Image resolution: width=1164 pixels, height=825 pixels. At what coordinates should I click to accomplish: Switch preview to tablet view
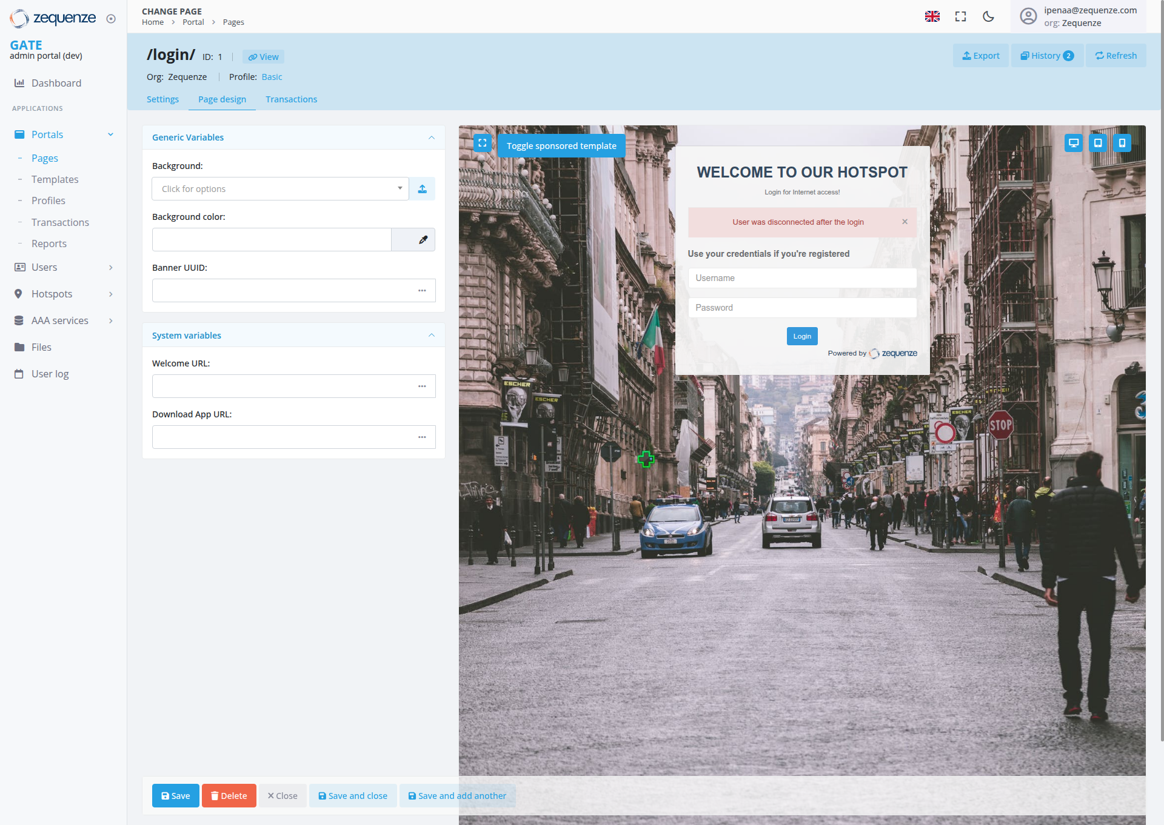1098,143
